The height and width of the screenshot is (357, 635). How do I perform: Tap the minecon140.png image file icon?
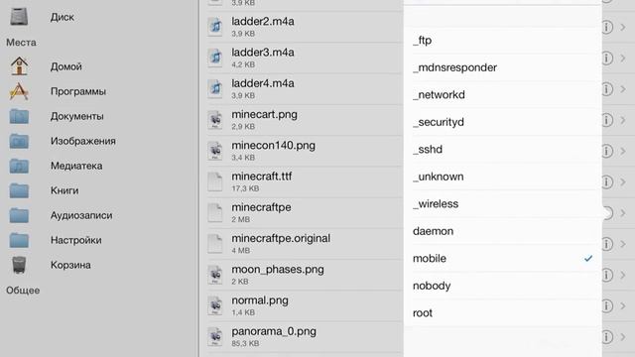tap(215, 151)
